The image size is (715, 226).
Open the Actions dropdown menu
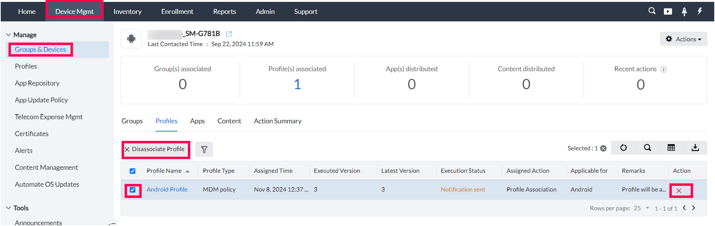point(683,39)
